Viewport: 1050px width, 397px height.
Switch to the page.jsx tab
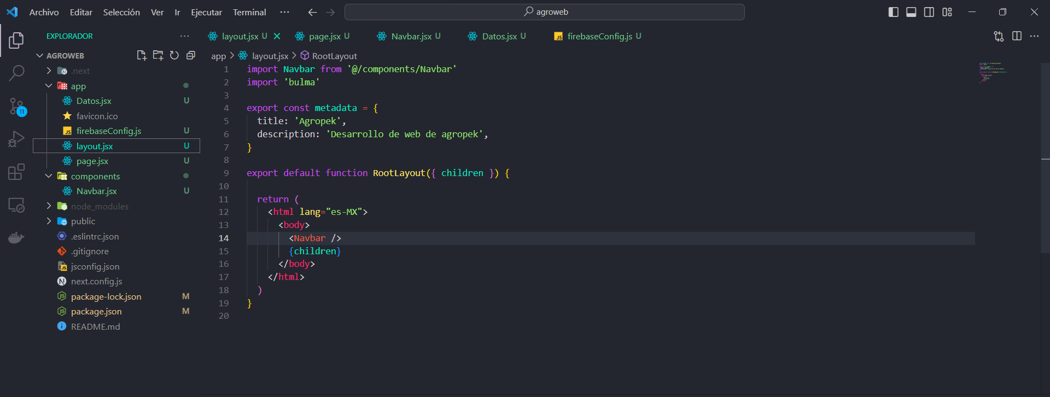325,36
